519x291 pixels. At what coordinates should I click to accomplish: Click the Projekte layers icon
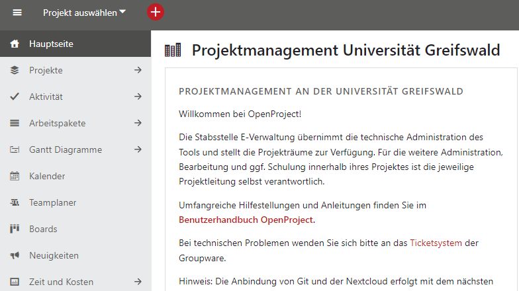tap(15, 70)
